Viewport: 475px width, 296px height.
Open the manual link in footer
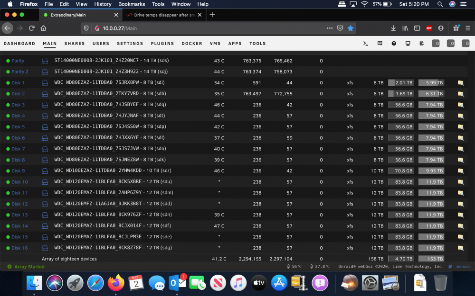coord(464,266)
